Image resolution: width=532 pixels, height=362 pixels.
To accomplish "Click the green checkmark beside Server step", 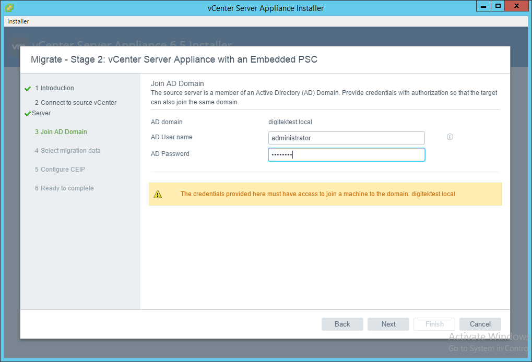I will (x=28, y=114).
